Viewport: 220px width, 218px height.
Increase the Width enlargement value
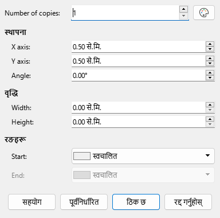(x=210, y=105)
